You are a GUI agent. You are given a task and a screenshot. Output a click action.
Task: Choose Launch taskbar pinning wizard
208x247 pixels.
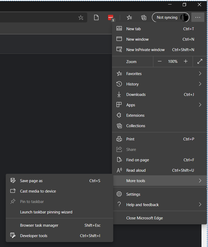point(59,212)
